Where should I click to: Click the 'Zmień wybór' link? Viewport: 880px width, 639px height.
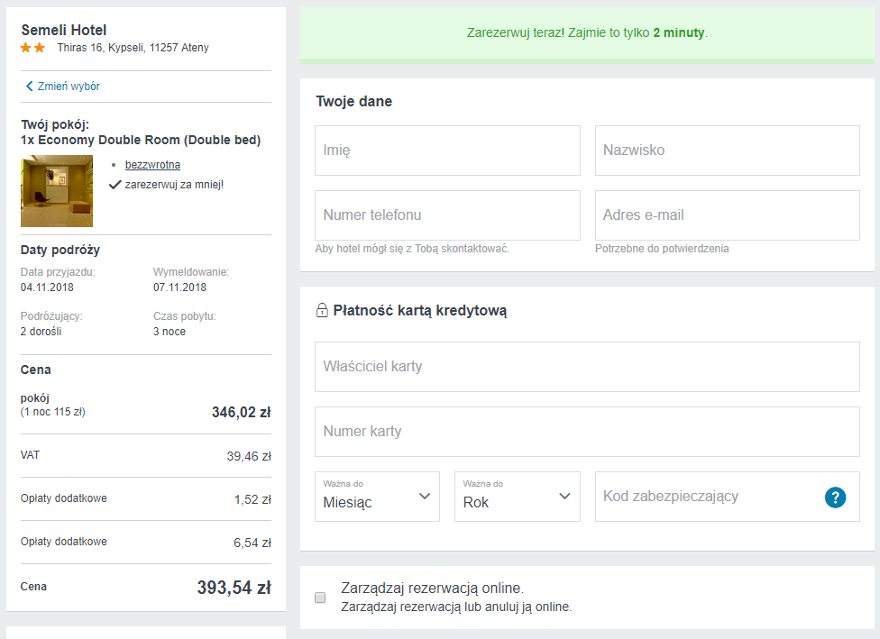click(x=69, y=87)
